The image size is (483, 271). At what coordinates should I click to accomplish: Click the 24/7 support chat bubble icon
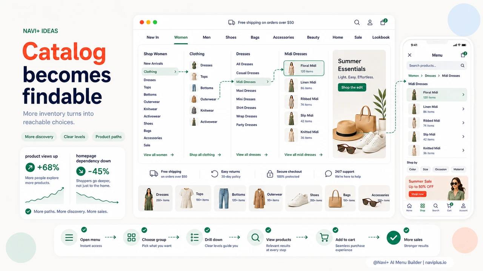pos(328,174)
